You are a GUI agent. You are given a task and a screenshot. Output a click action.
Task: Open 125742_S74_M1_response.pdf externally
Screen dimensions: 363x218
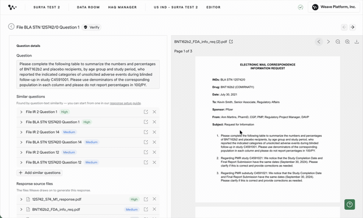click(146, 199)
